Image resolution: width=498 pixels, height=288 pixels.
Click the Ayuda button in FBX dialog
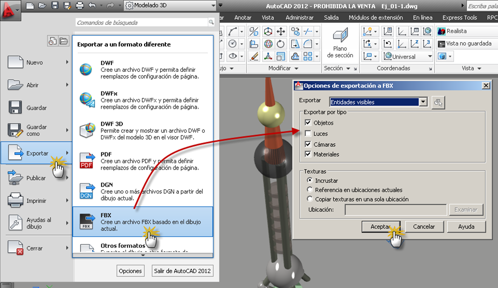(x=466, y=226)
